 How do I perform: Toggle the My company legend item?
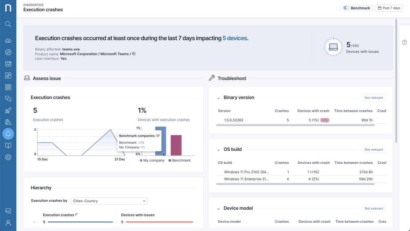point(152,161)
